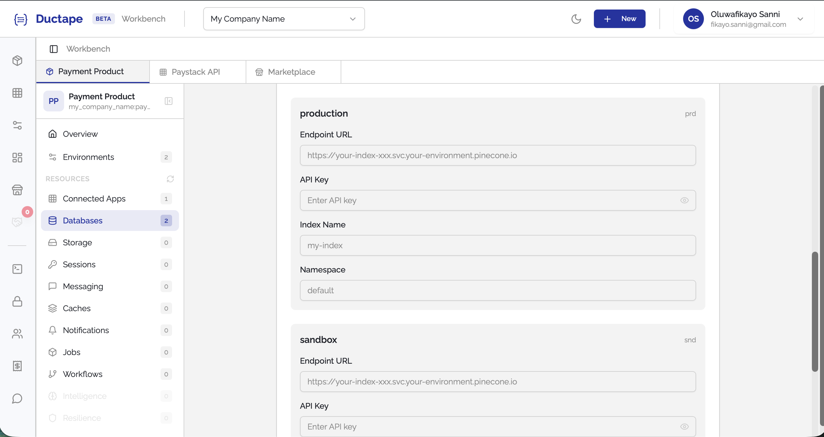This screenshot has height=437, width=824.
Task: Click the New button
Action: pos(619,18)
